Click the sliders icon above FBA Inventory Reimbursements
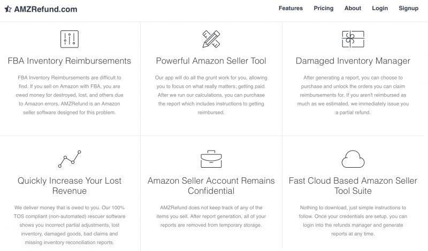This screenshot has height=251, width=428. [70, 39]
